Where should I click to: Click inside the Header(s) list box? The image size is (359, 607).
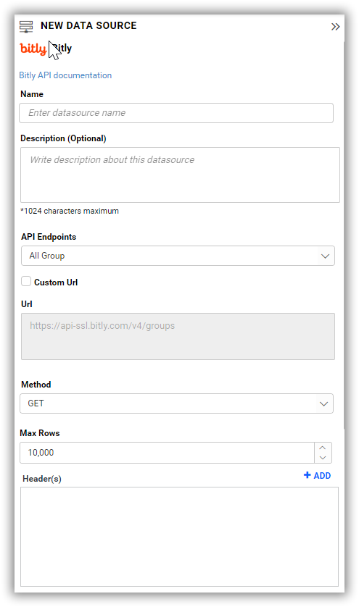(x=180, y=537)
